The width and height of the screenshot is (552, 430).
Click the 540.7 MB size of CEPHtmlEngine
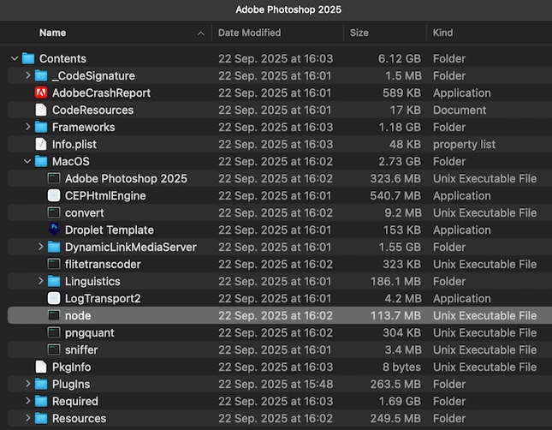pos(395,195)
